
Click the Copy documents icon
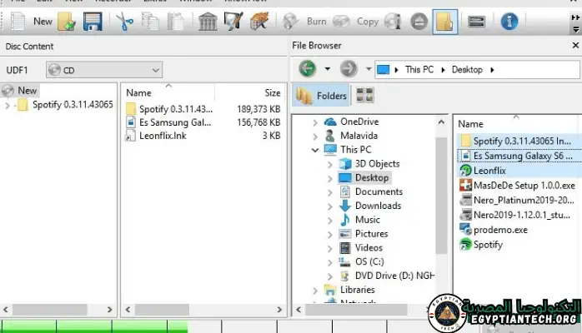pos(150,22)
